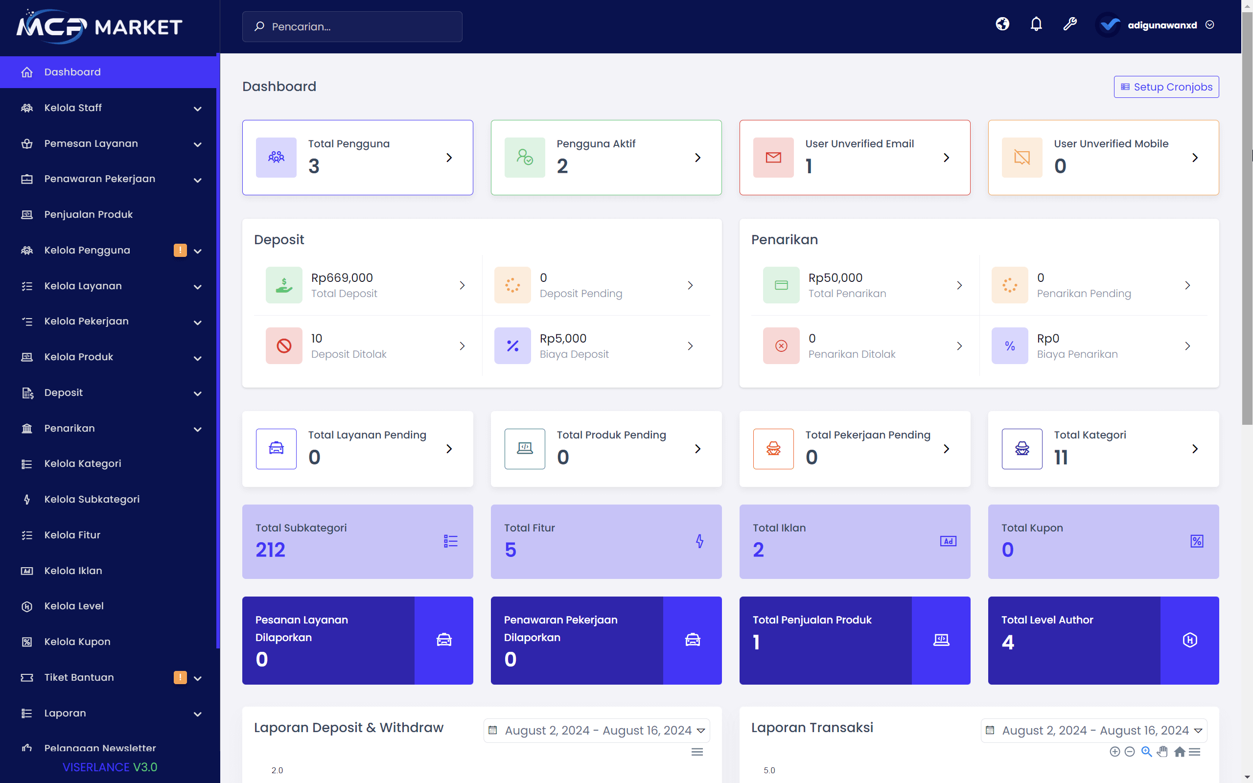Screen dimensions: 1253x783
Task: Click the Setup Cronjobs button
Action: (x=1166, y=87)
